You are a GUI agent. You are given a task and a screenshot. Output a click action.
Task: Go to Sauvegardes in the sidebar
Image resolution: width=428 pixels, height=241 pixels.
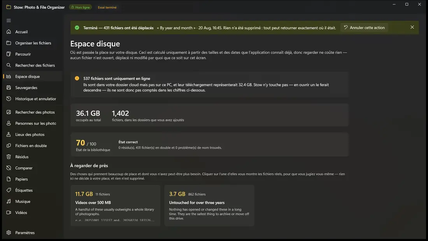[x=33, y=88]
